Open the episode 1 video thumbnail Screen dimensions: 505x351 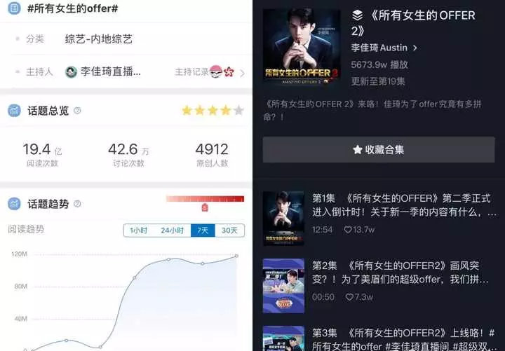click(x=283, y=219)
